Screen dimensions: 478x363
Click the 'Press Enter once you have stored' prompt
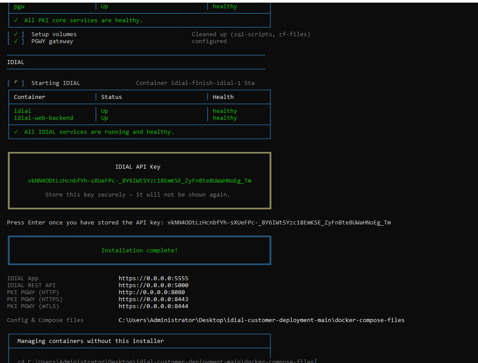[x=85, y=223]
